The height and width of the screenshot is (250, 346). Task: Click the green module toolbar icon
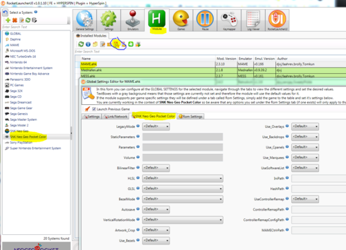(131, 44)
